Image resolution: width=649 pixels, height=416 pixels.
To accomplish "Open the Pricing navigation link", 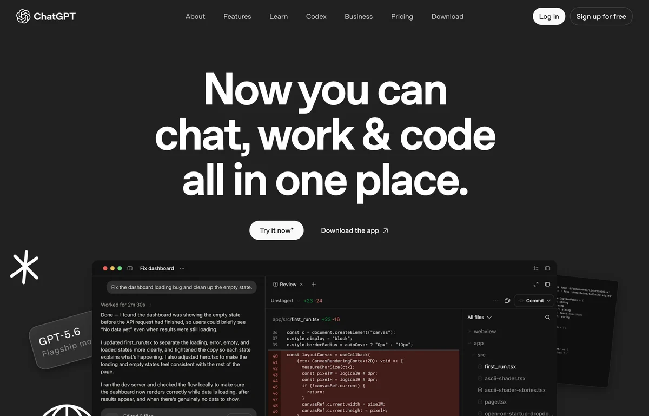I will point(402,16).
